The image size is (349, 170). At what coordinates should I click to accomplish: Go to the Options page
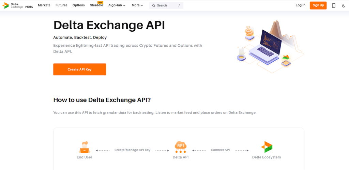tap(79, 5)
